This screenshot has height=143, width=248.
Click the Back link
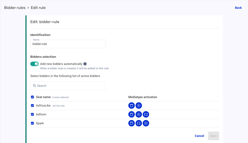(x=238, y=8)
